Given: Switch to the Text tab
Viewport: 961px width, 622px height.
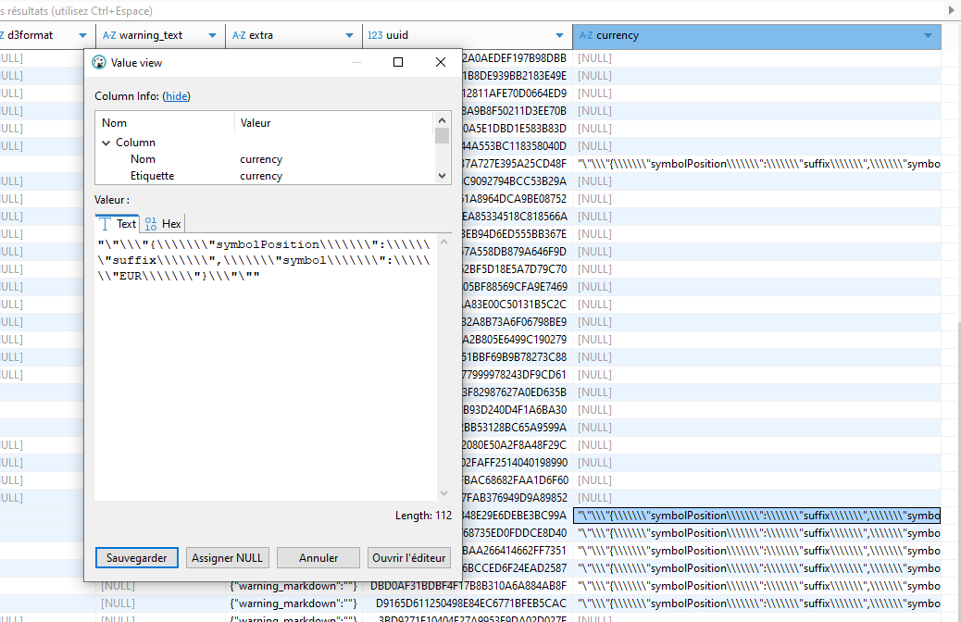Looking at the screenshot, I should [x=118, y=224].
